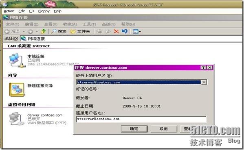Open the 工具(T) menu
244x150 pixels.
point(89,24)
